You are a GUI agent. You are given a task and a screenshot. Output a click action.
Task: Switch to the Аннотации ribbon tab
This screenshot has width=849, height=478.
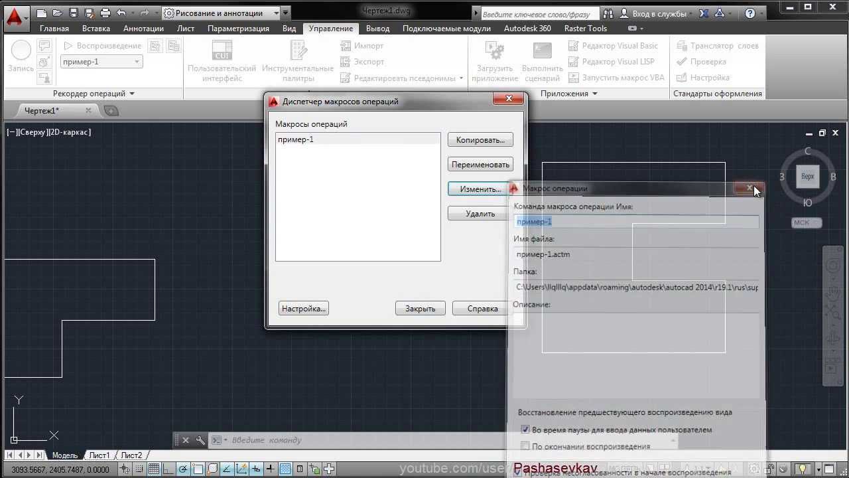[143, 29]
